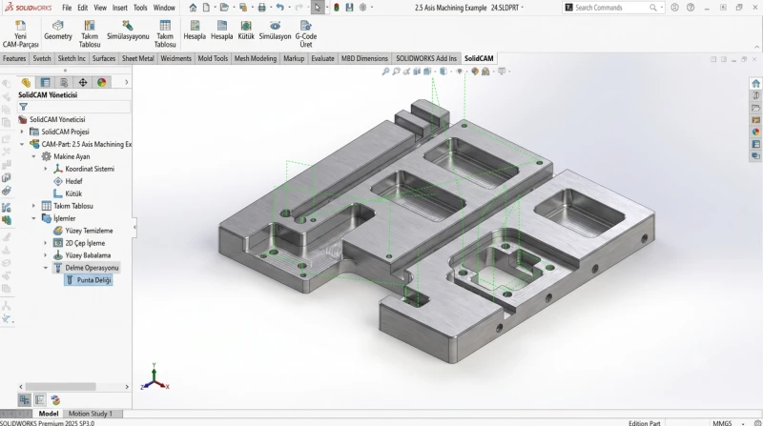
Task: Click G-Code Üret in the ribbon
Action: [x=305, y=34]
